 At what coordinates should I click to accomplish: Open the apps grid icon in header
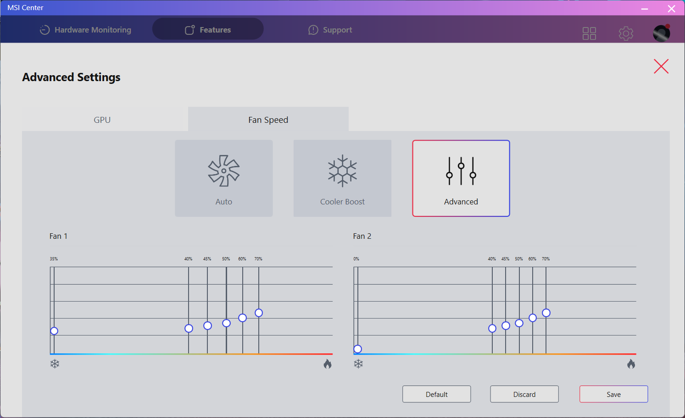click(x=589, y=33)
